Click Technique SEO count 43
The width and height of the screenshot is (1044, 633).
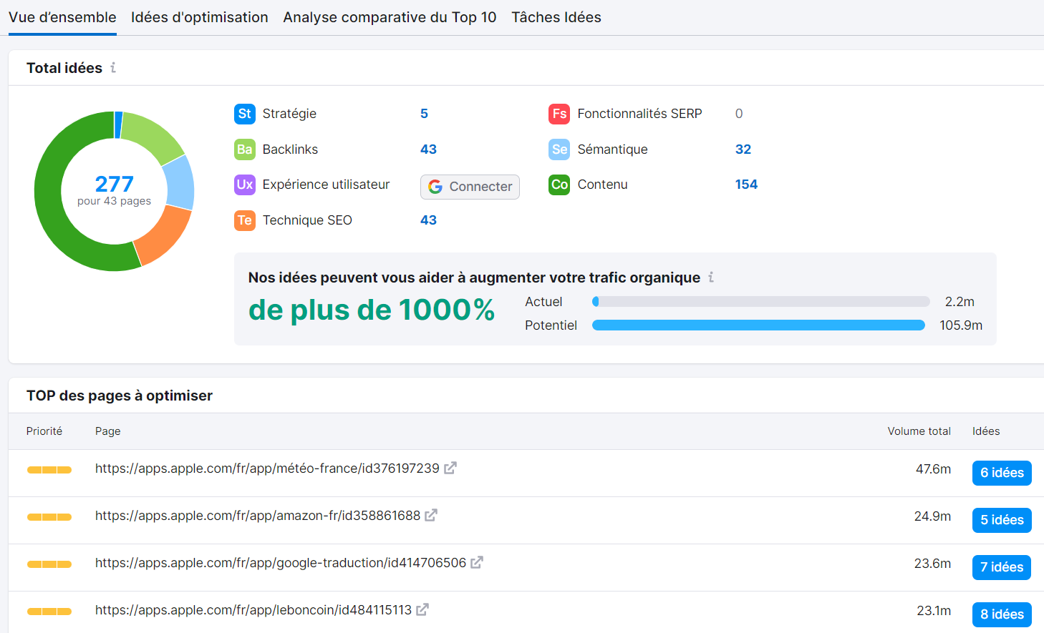click(428, 220)
